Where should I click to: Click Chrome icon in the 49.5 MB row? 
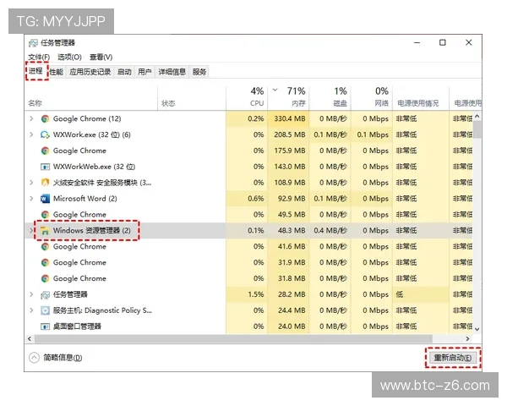coord(45,215)
